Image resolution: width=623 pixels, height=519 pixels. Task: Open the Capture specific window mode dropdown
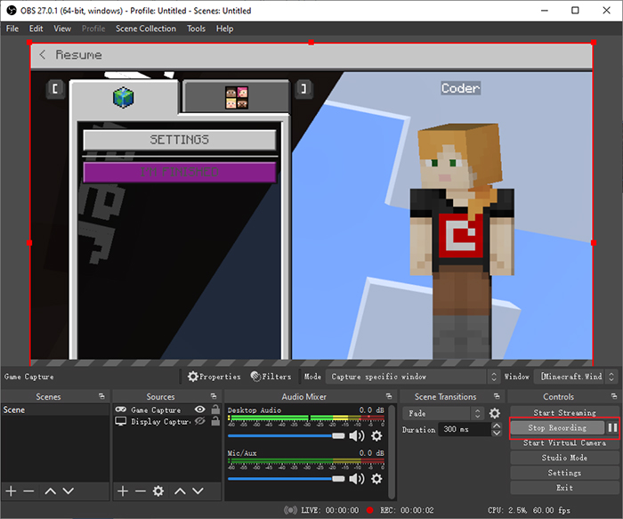pyautogui.click(x=412, y=377)
